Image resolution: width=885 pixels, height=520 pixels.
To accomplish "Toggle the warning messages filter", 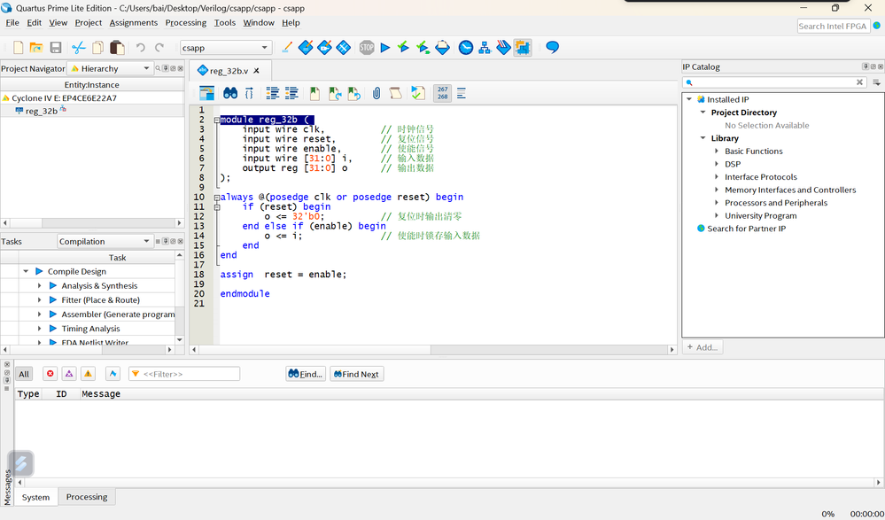I will pos(88,374).
